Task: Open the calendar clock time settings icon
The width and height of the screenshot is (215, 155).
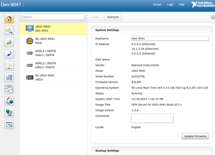Action: click(x=9, y=89)
